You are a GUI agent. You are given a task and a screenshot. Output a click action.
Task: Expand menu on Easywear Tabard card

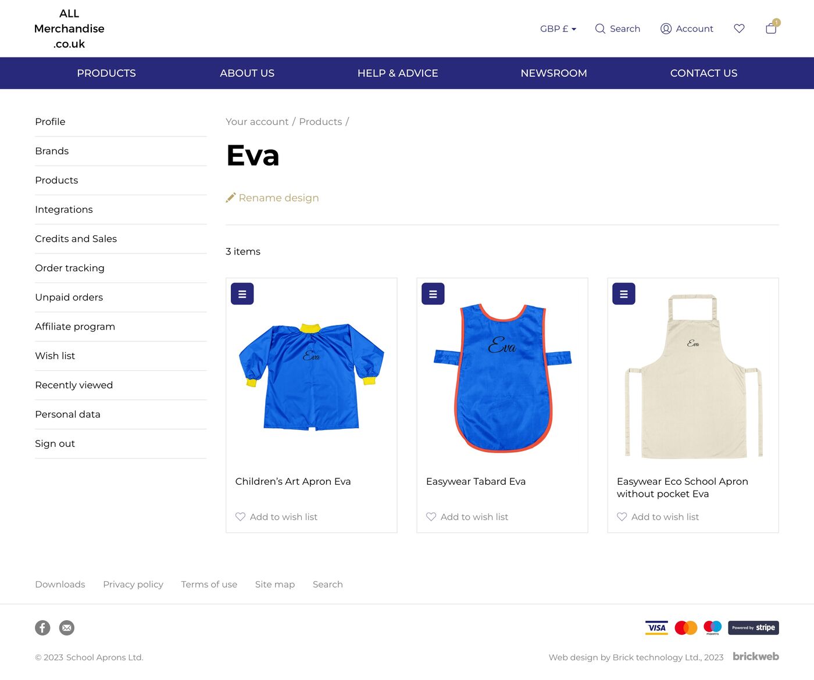[433, 294]
